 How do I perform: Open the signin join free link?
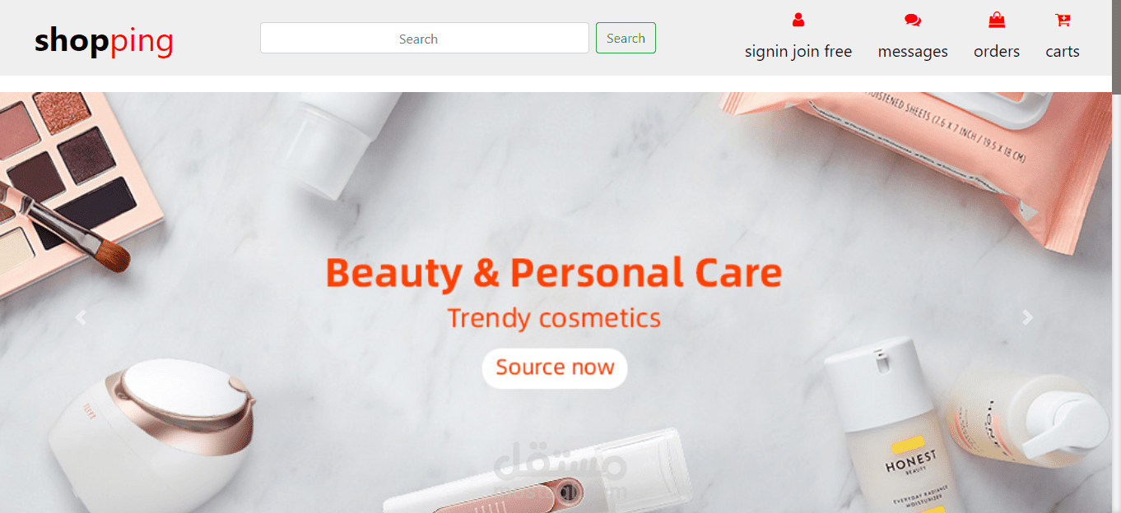click(x=798, y=51)
